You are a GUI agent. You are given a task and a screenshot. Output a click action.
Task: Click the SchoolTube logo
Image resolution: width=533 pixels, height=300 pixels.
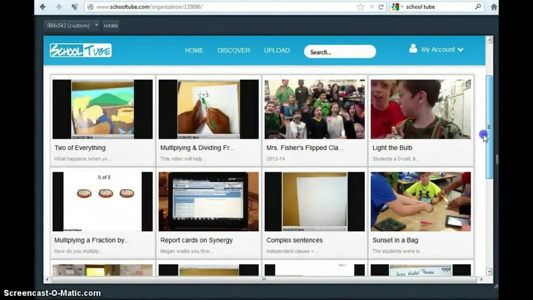point(81,51)
